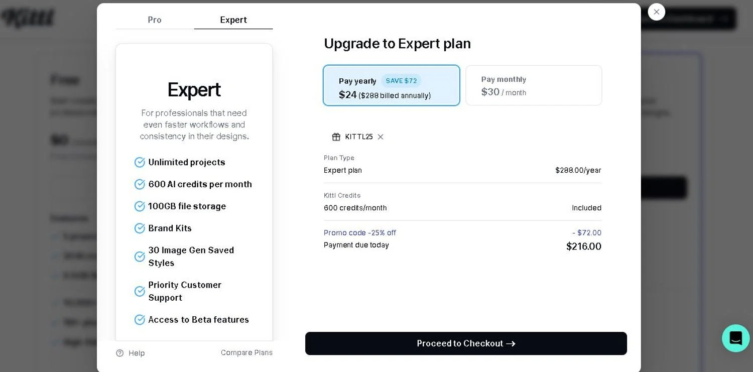The height and width of the screenshot is (372, 753).
Task: Select the Pay monthly billing option
Action: 534,85
